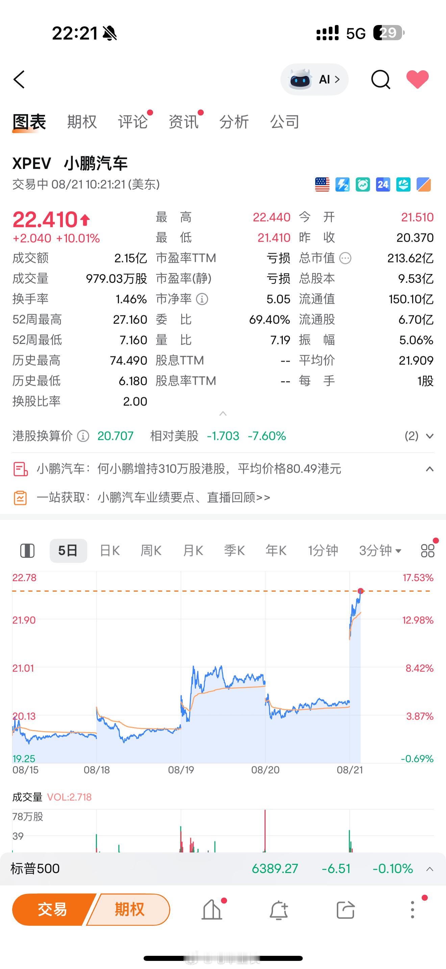This screenshot has height=969, width=446.
Task: Tap the pink news document icon
Action: [20, 469]
